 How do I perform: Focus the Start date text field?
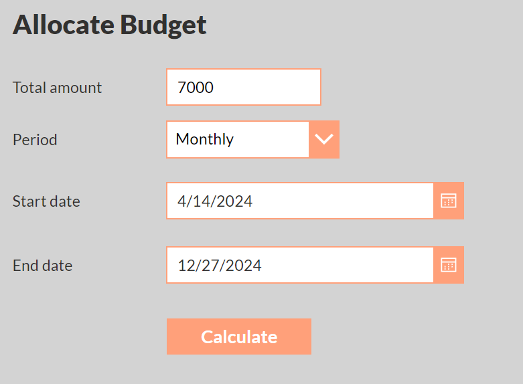pyautogui.click(x=300, y=201)
